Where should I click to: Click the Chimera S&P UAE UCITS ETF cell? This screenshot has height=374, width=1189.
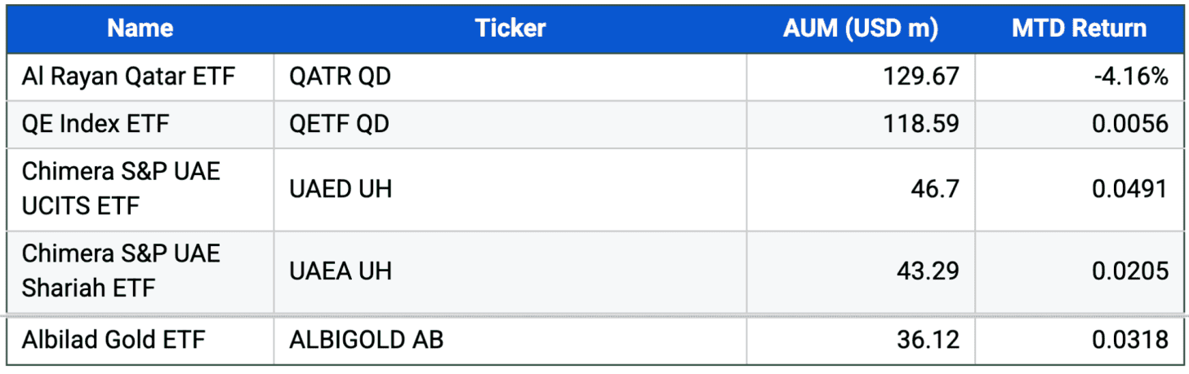[x=121, y=189]
